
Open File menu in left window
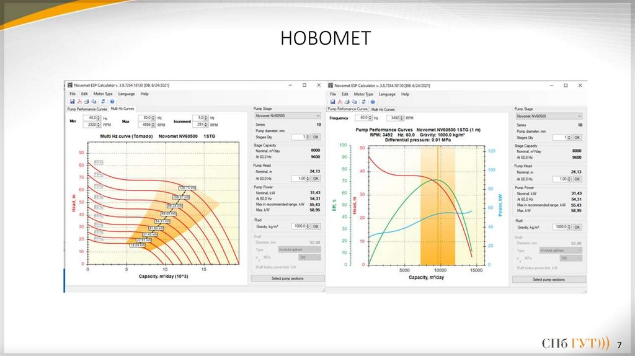pos(73,94)
